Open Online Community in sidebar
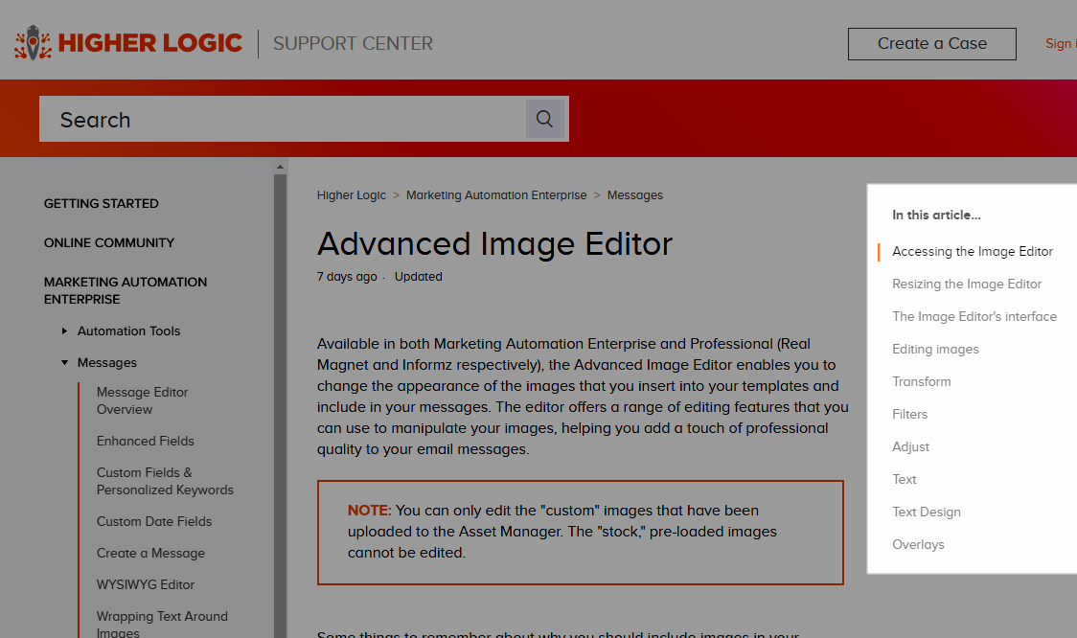1077x638 pixels. [109, 242]
